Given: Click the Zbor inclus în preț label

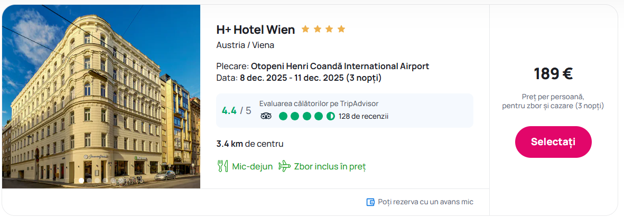Looking at the screenshot, I should pos(330,166).
